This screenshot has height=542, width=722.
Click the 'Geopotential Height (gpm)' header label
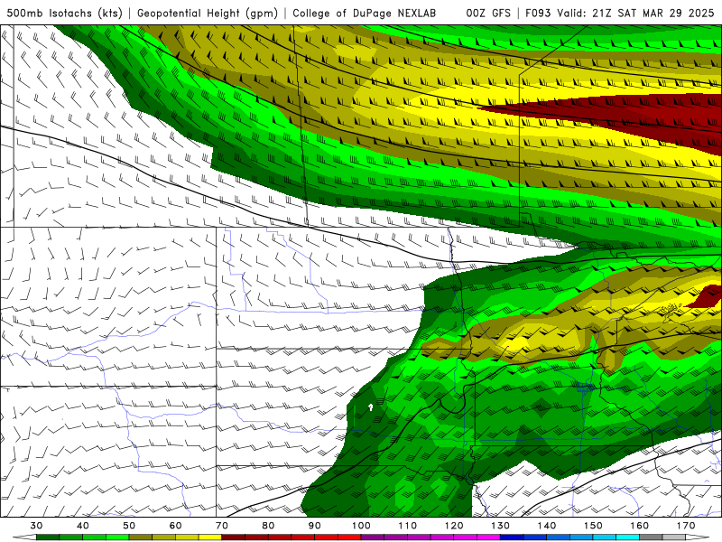tap(208, 13)
